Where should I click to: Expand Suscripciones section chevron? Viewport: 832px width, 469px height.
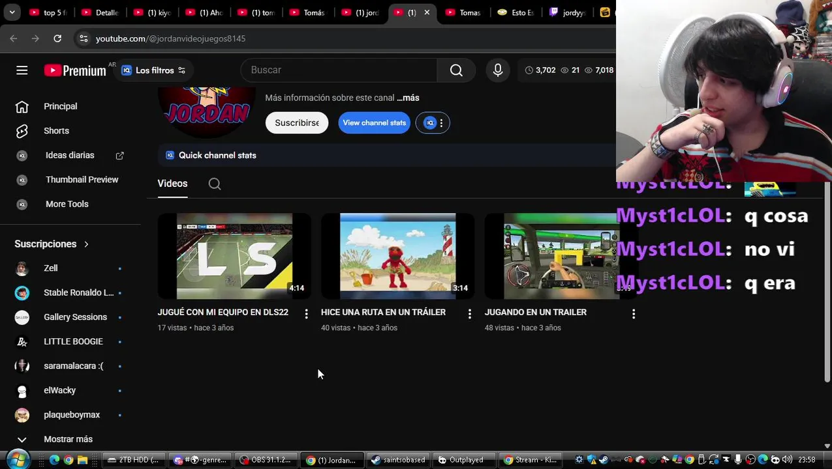[86, 244]
